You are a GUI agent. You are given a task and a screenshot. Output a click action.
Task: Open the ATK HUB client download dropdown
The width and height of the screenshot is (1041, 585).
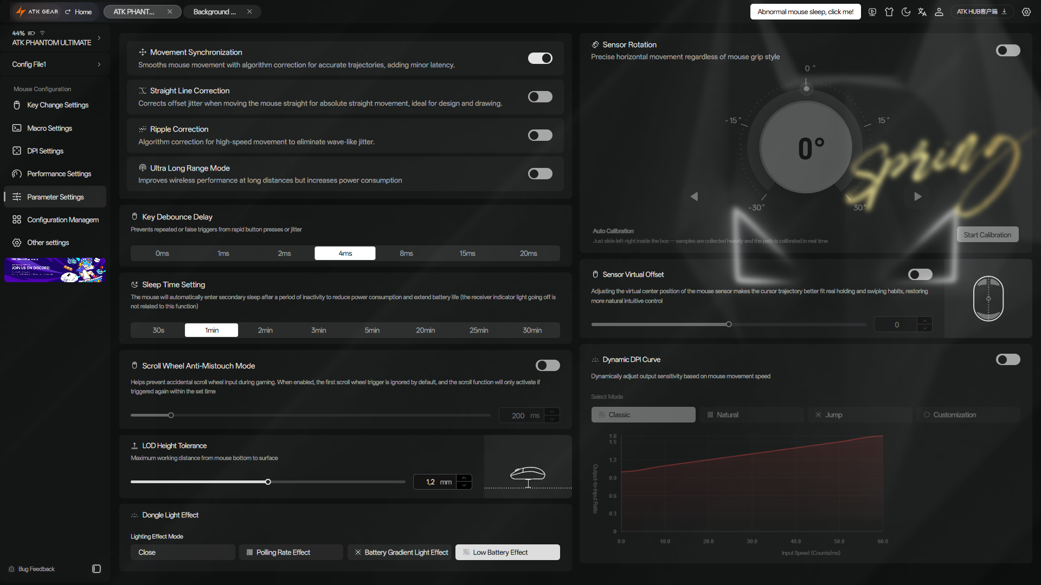[x=982, y=12]
